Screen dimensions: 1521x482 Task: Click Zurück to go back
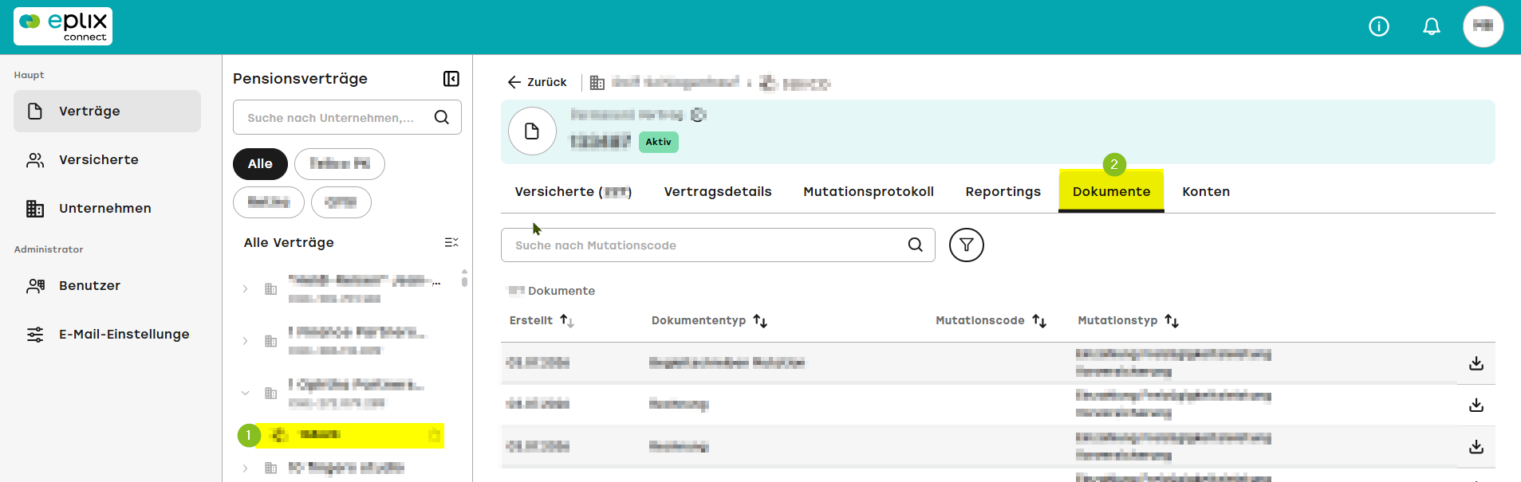tap(537, 82)
